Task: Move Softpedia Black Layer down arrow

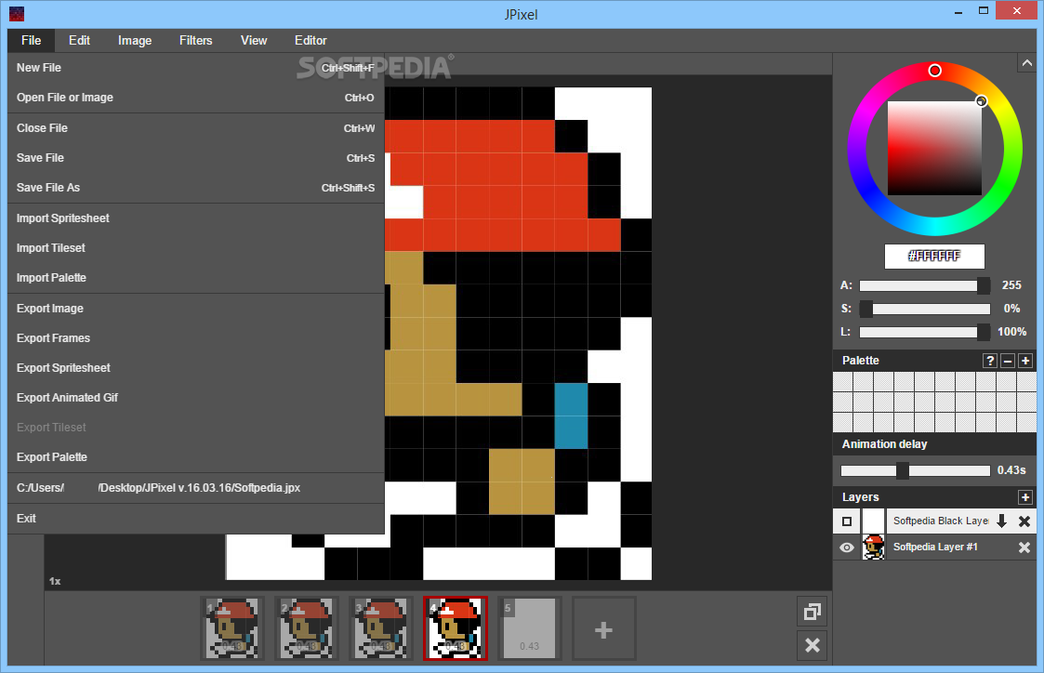Action: (1001, 521)
